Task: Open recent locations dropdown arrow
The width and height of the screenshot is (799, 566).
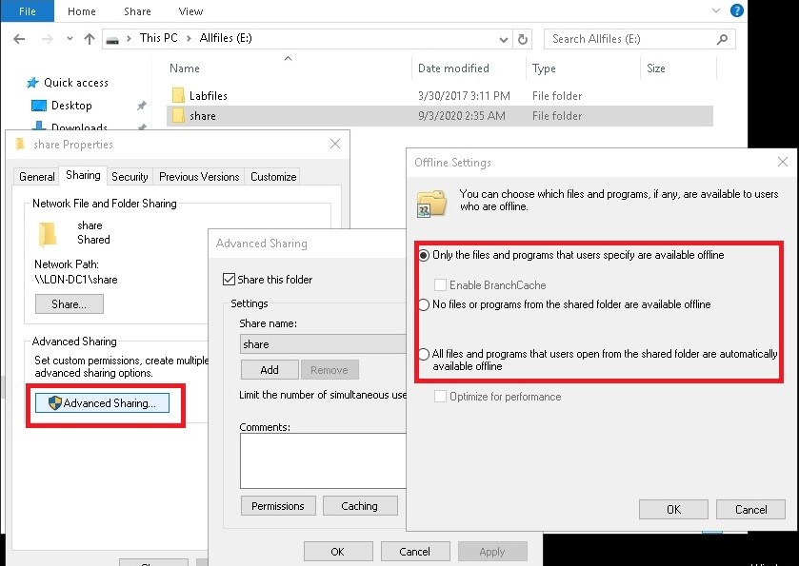Action: 68,39
